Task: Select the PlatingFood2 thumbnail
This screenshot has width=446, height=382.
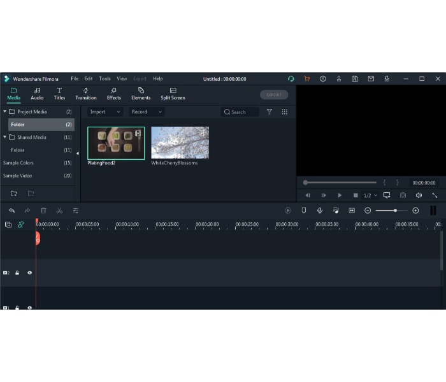Action: click(116, 143)
